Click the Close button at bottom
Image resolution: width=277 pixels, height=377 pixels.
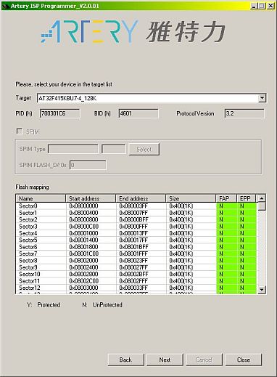(244, 360)
